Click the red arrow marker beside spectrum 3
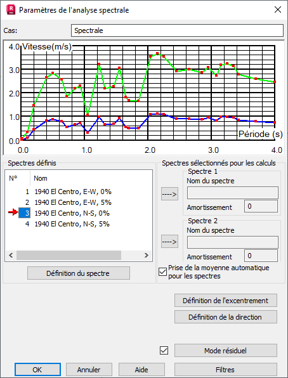 (x=13, y=212)
